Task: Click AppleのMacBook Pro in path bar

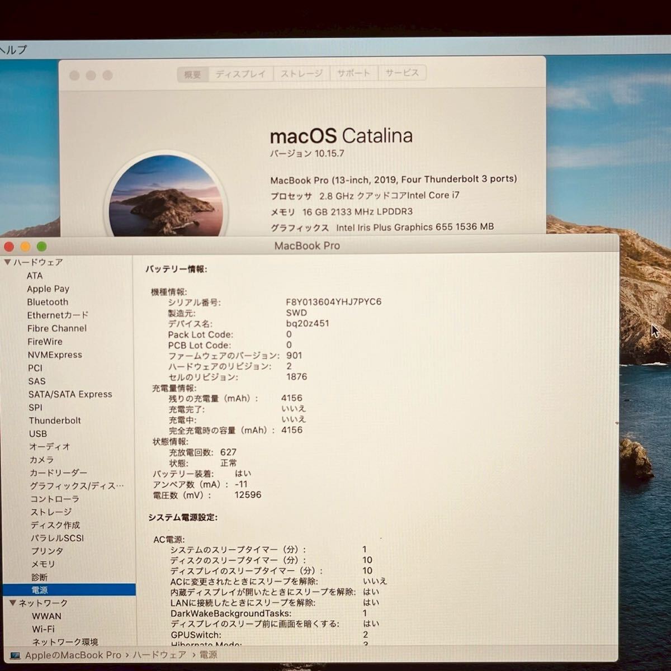Action: (x=73, y=655)
